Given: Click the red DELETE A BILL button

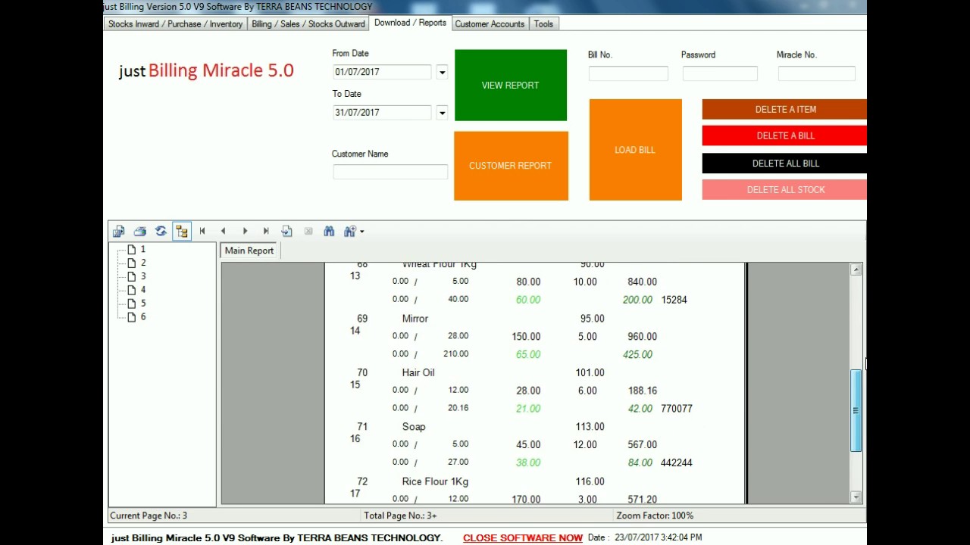Looking at the screenshot, I should (784, 136).
